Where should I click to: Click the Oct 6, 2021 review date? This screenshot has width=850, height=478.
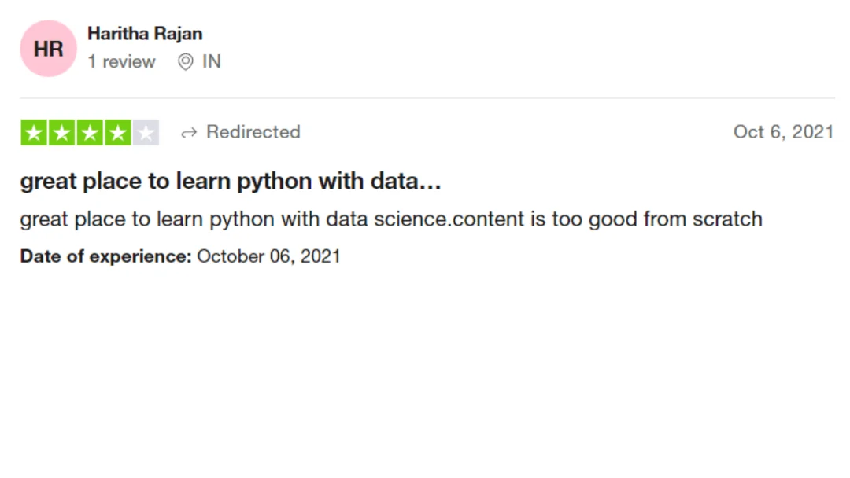tap(783, 132)
